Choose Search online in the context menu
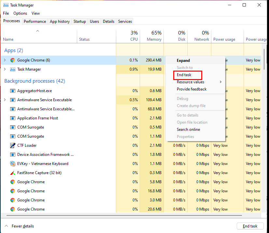Screen dimensions: 269x233 click(x=195, y=130)
